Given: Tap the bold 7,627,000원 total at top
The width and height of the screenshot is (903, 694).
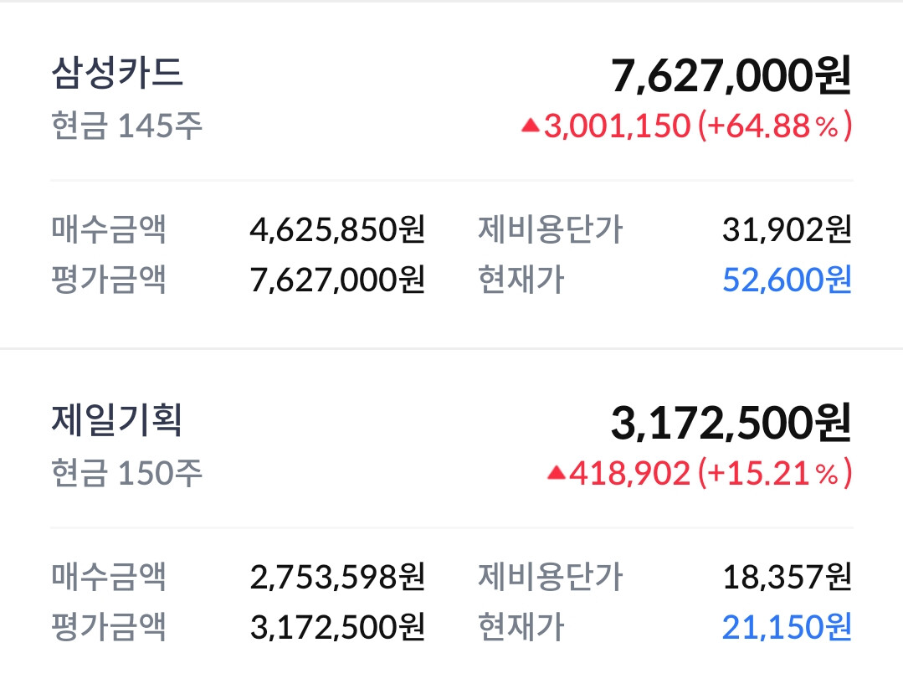Looking at the screenshot, I should [731, 77].
